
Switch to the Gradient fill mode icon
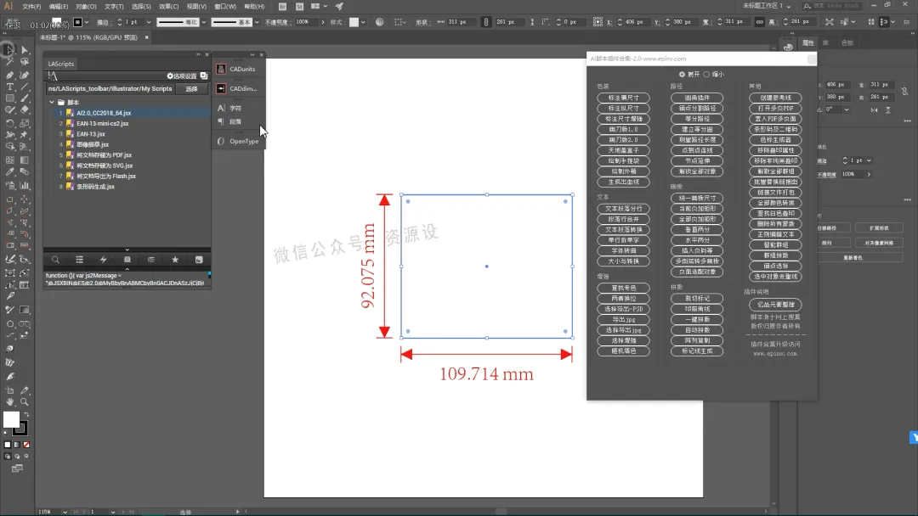(x=17, y=445)
